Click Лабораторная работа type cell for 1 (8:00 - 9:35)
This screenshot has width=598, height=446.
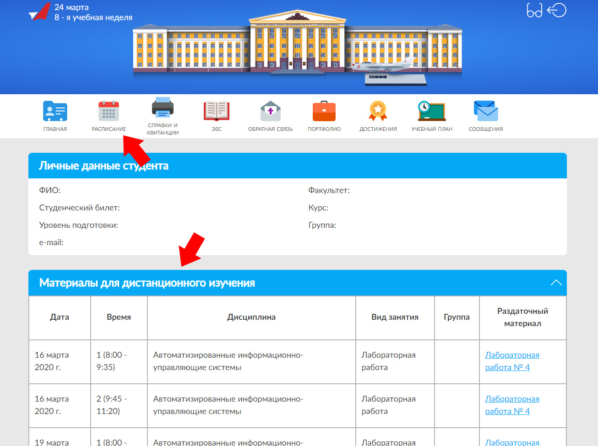395,361
